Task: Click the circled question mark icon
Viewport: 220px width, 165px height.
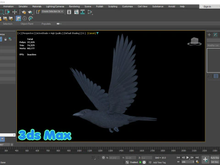Action: [x=24, y=19]
